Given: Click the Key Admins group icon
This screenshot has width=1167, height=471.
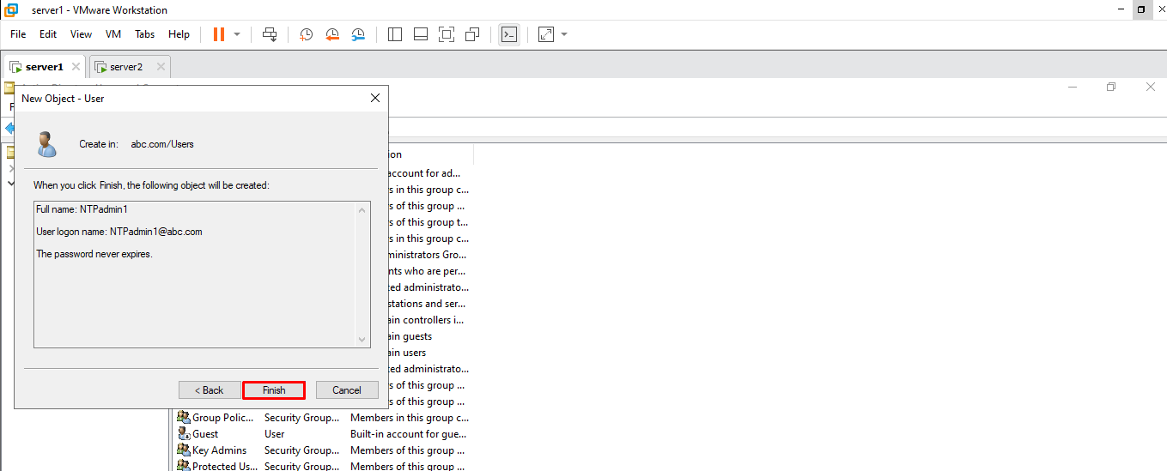Looking at the screenshot, I should 183,450.
